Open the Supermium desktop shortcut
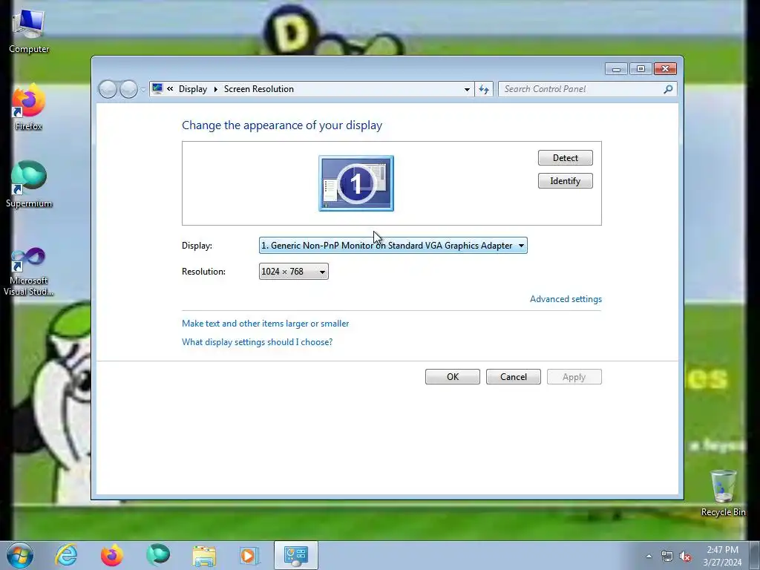Screen dimensions: 760x570 [x=29, y=185]
